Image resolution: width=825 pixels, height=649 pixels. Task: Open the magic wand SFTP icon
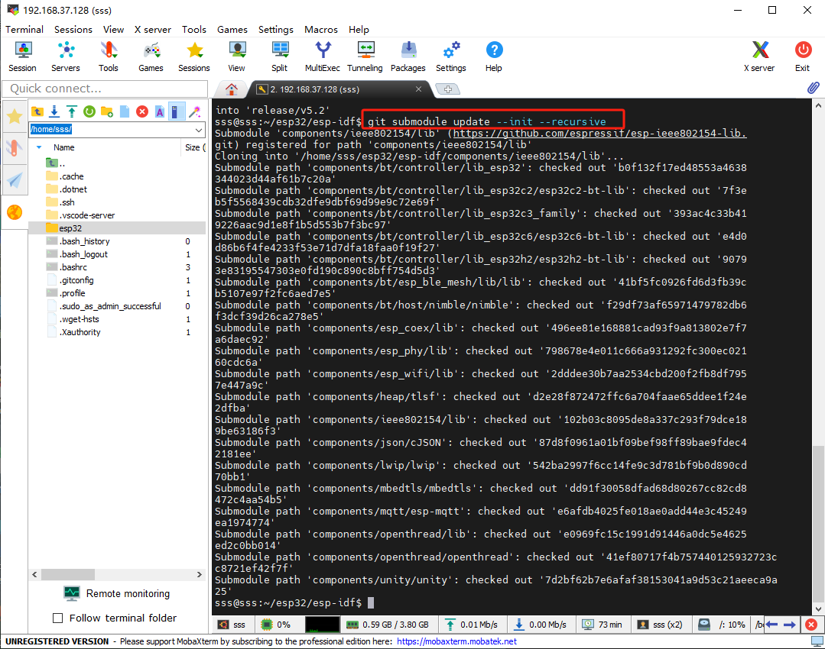click(195, 111)
